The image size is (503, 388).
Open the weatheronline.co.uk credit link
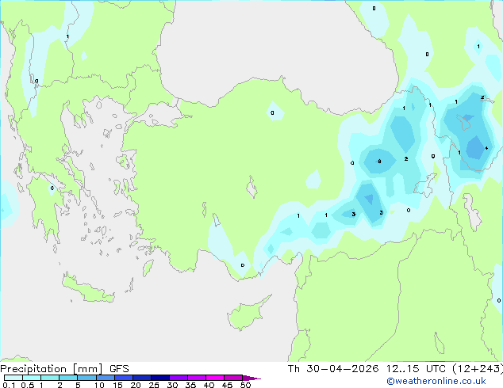(x=436, y=381)
